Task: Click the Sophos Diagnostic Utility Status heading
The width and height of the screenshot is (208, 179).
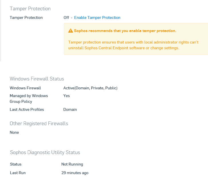Action: (x=45, y=152)
